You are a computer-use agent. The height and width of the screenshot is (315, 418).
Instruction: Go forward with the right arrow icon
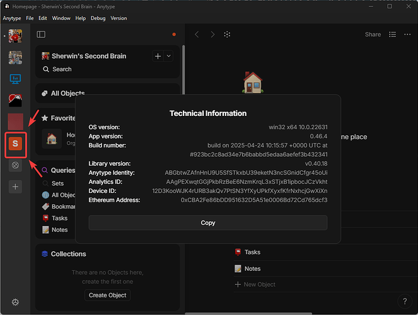tap(212, 35)
